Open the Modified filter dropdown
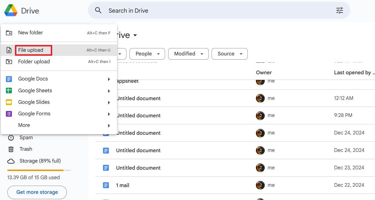 point(188,54)
